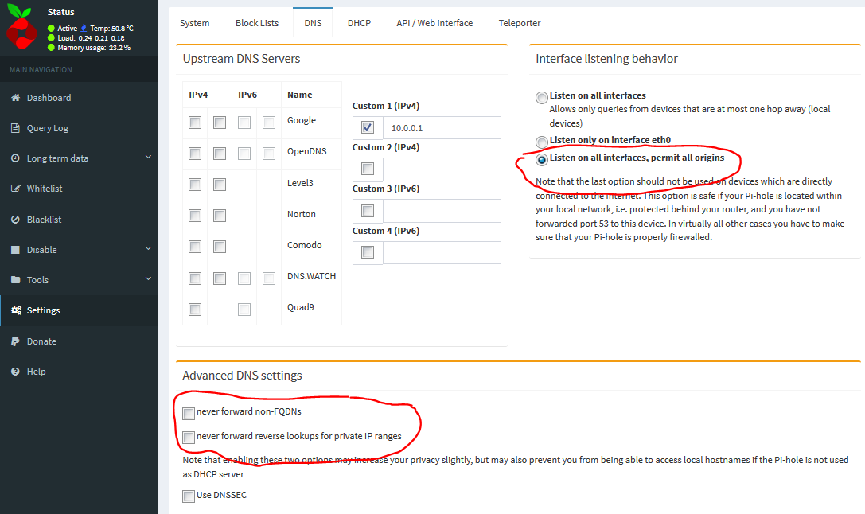Select Listen on all interfaces radio

tap(542, 98)
